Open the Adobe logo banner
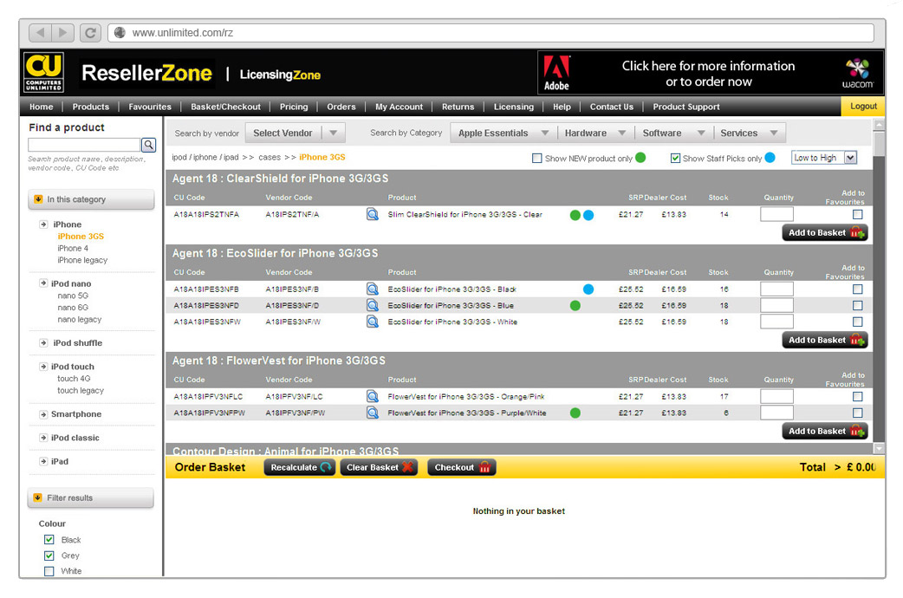Screen dimensions: 903x598 tap(557, 73)
